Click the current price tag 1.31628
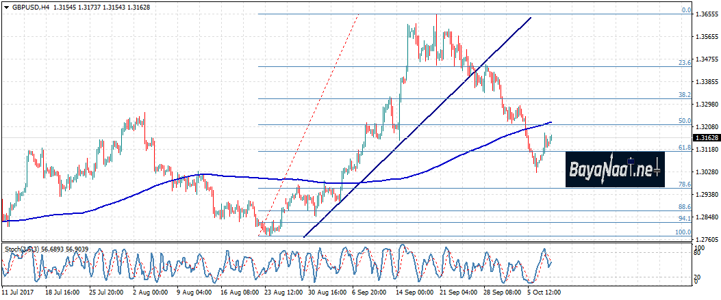Viewport: 721px width, 300px height. (x=706, y=137)
